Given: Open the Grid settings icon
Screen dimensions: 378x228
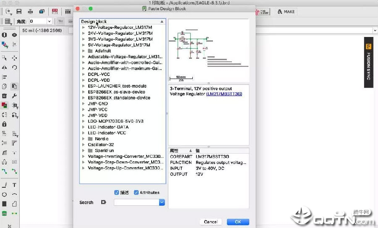Looking at the screenshot, I should (8, 21).
